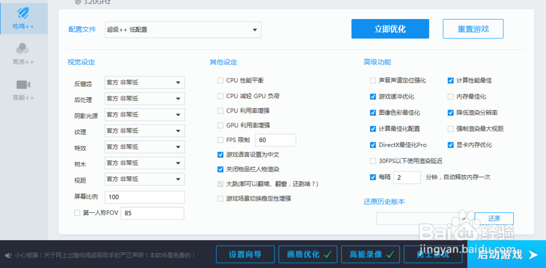Image resolution: width=546 pixels, height=268 pixels.
Task: Open the 高能++ sidebar tab
Action: 23,90
